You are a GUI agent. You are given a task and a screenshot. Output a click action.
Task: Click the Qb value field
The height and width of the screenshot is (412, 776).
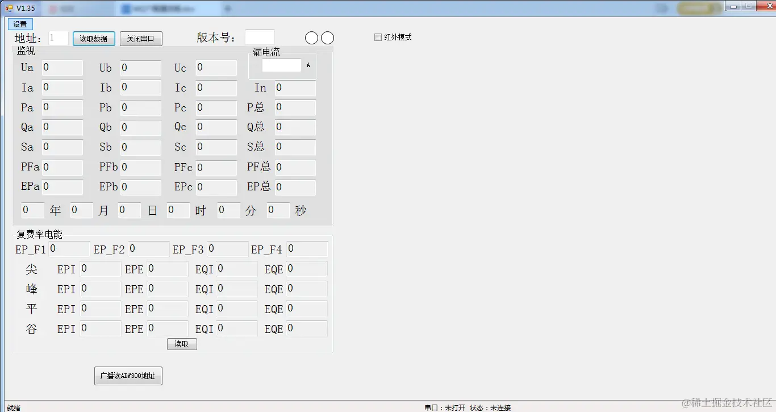(x=141, y=127)
